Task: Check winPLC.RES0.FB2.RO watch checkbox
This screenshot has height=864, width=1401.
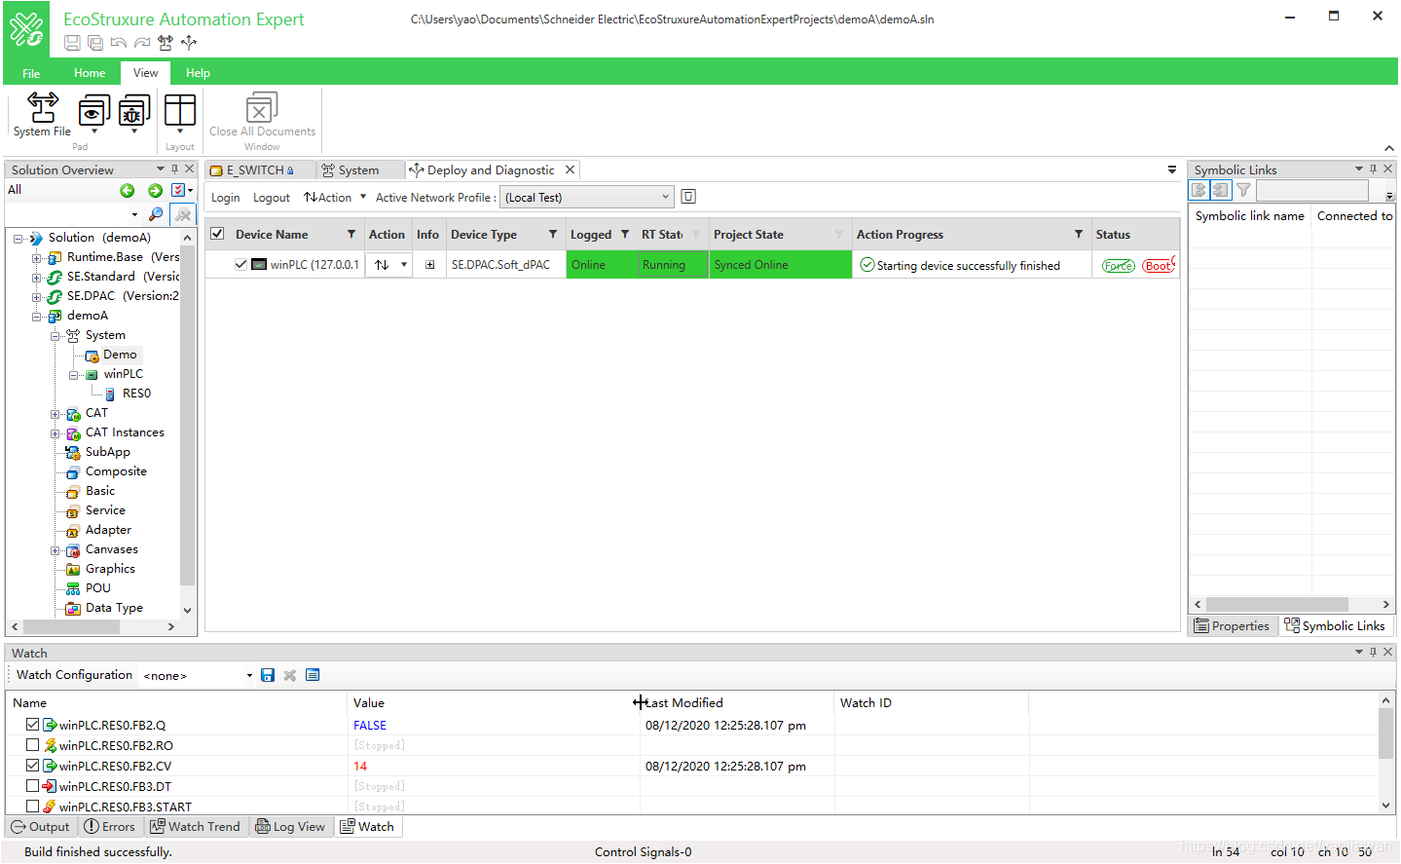Action: pyautogui.click(x=33, y=745)
